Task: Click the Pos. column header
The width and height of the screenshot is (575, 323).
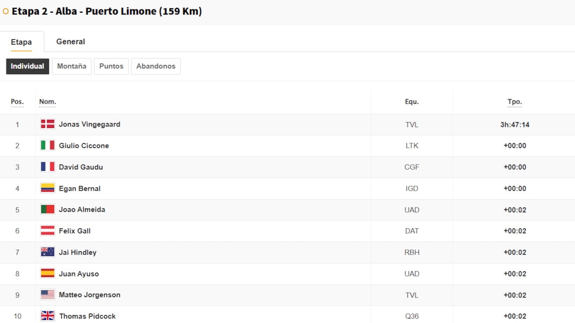Action: 17,102
